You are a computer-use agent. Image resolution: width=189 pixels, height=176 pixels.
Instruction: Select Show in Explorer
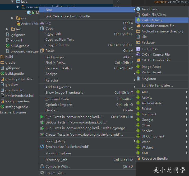pos(87,153)
